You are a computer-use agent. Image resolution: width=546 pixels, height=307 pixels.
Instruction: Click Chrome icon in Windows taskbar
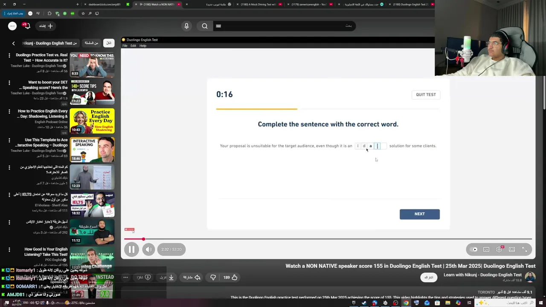pos(406,303)
